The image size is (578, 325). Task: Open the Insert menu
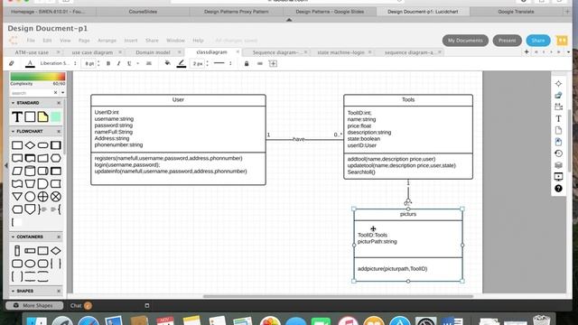[x=131, y=40]
